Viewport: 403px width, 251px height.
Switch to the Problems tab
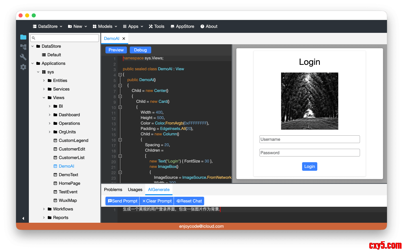(113, 190)
